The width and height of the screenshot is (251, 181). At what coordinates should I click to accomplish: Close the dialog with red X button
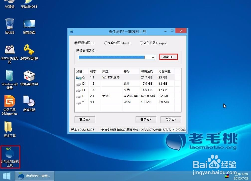click(x=181, y=31)
